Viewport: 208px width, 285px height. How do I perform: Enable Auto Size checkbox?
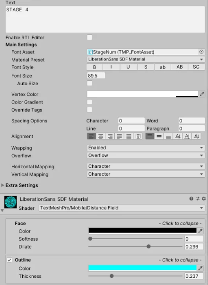point(89,83)
